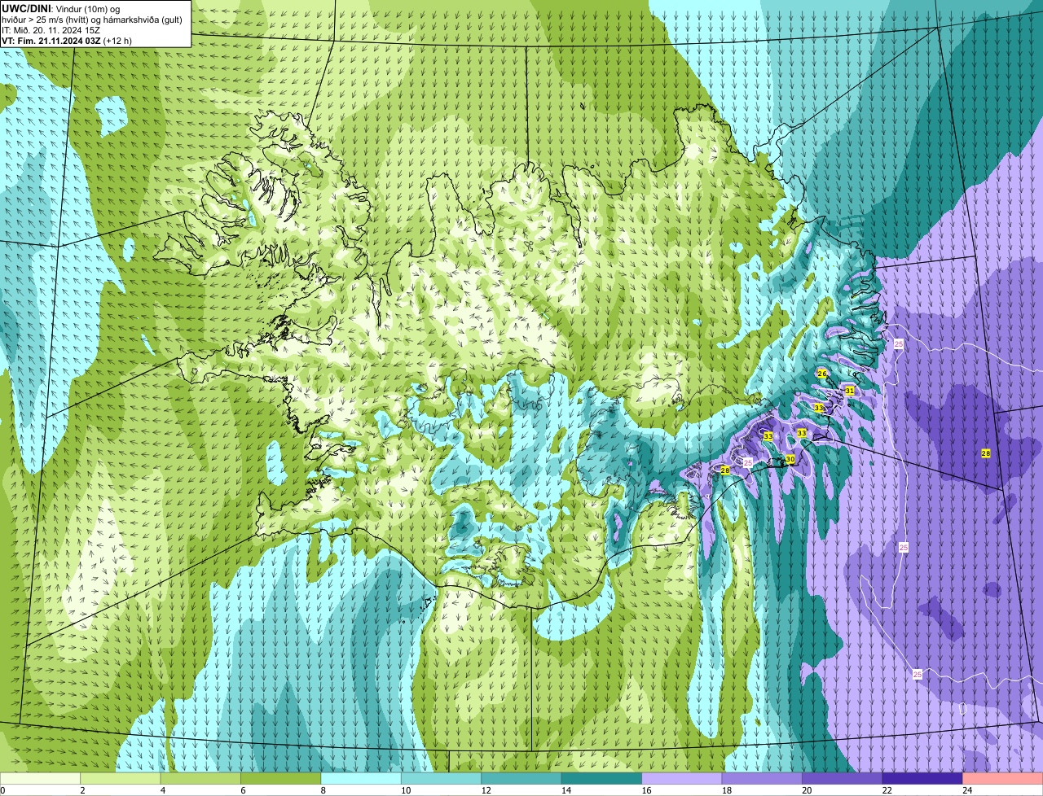Click the above 24 m/s pink swatch
1043x796 pixels.
coord(1003,778)
